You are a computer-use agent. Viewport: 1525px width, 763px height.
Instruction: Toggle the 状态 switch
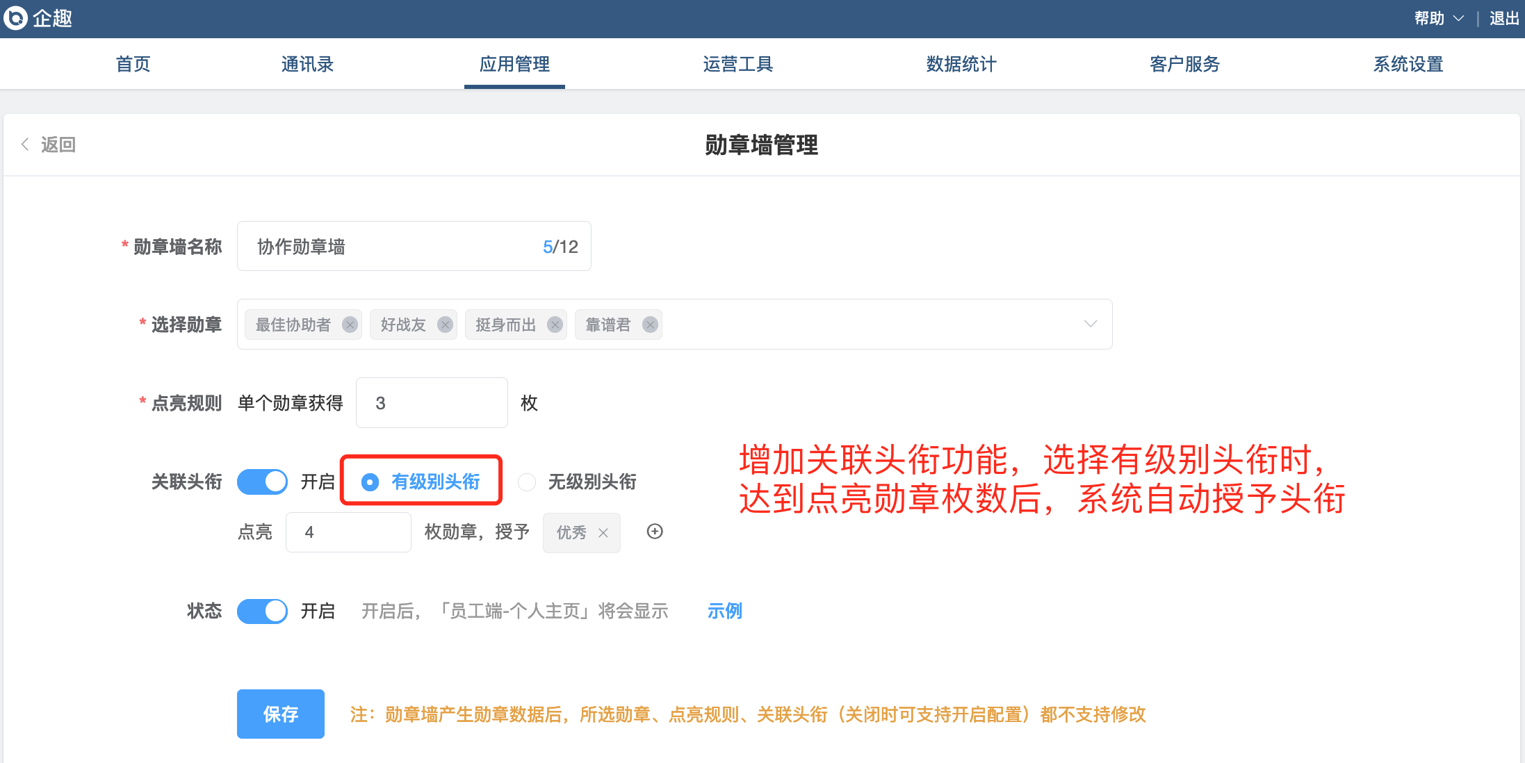point(262,611)
